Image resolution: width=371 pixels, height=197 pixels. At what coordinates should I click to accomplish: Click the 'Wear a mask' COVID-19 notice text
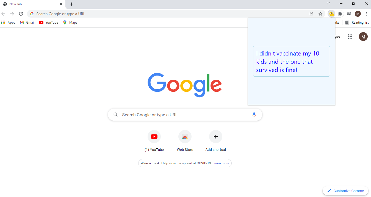pyautogui.click(x=176, y=163)
